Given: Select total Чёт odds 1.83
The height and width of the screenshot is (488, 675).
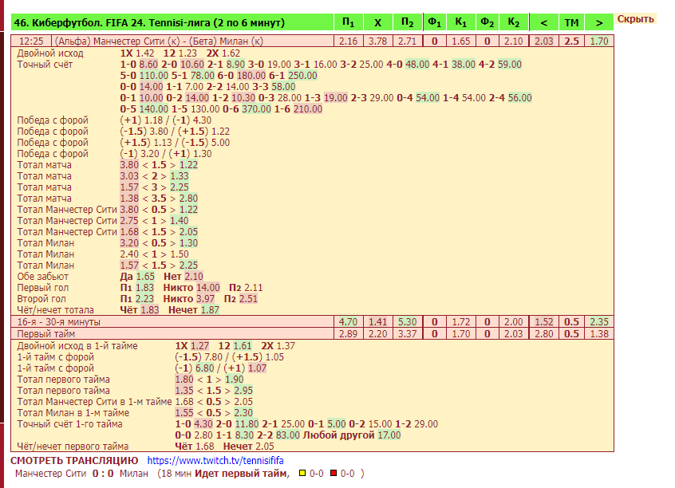Looking at the screenshot, I should 150,311.
